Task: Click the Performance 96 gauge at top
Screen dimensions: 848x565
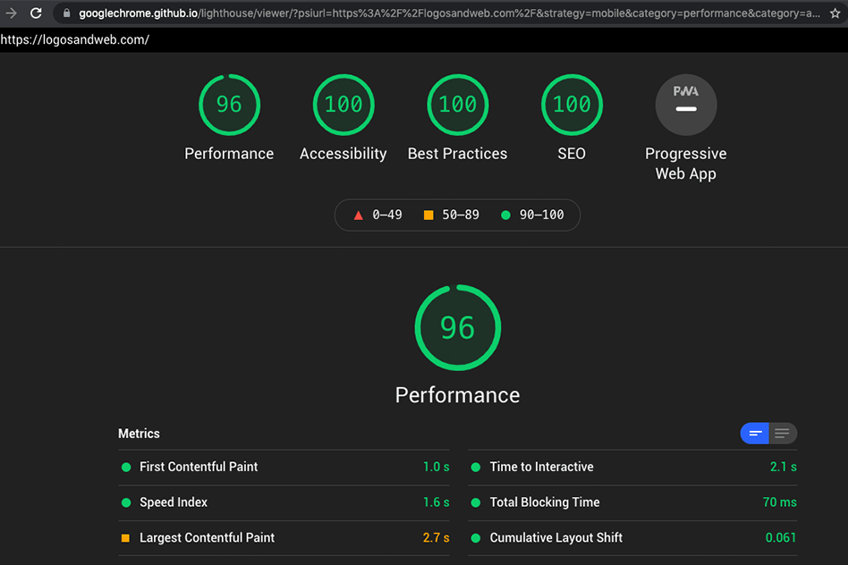Action: [229, 105]
